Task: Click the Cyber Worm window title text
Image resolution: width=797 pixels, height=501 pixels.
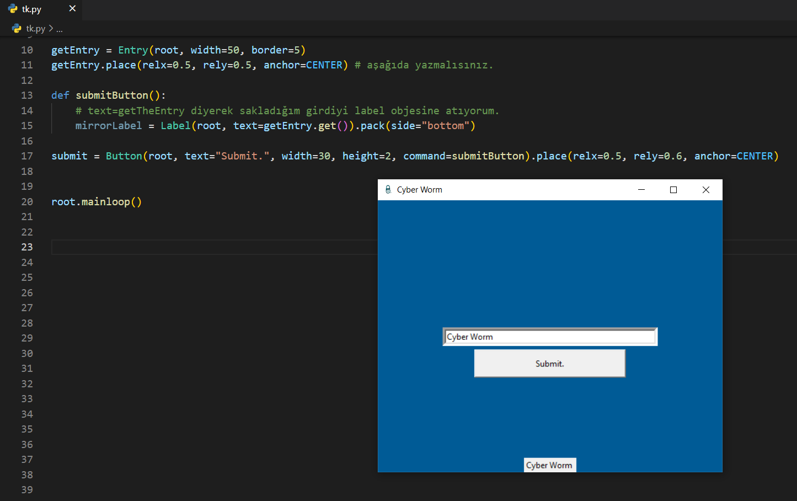Action: (x=419, y=190)
